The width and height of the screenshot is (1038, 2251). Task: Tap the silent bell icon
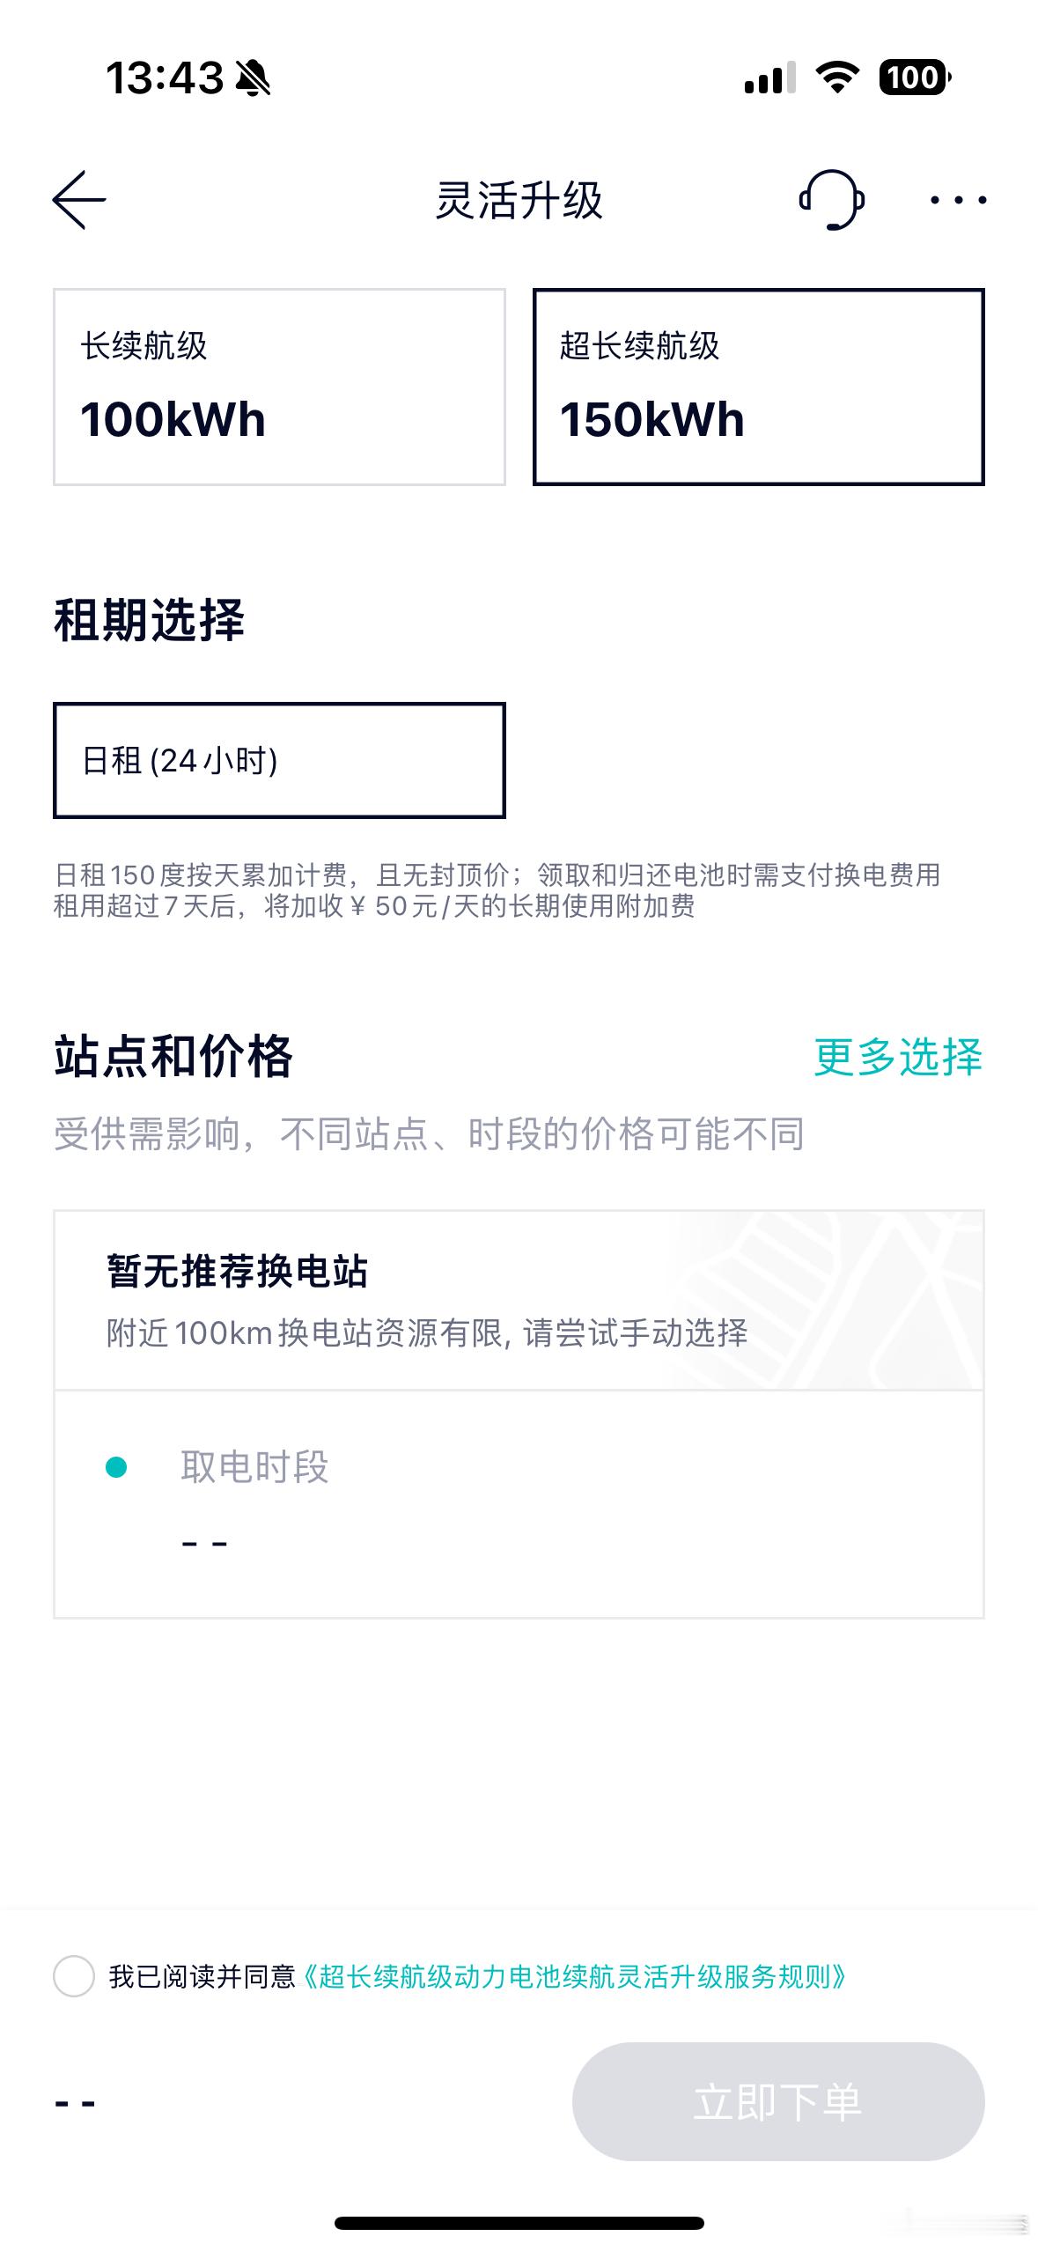coord(254,77)
